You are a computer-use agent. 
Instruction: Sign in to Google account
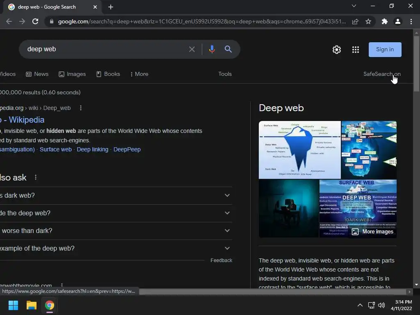pyautogui.click(x=385, y=50)
